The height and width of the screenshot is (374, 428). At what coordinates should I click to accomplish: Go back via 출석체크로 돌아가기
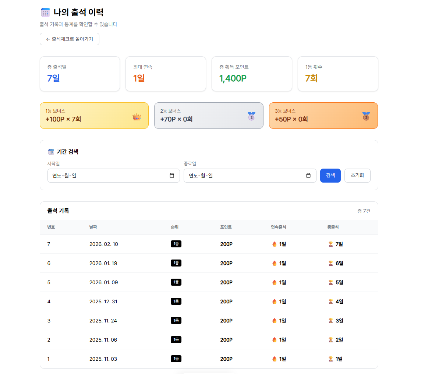point(70,39)
